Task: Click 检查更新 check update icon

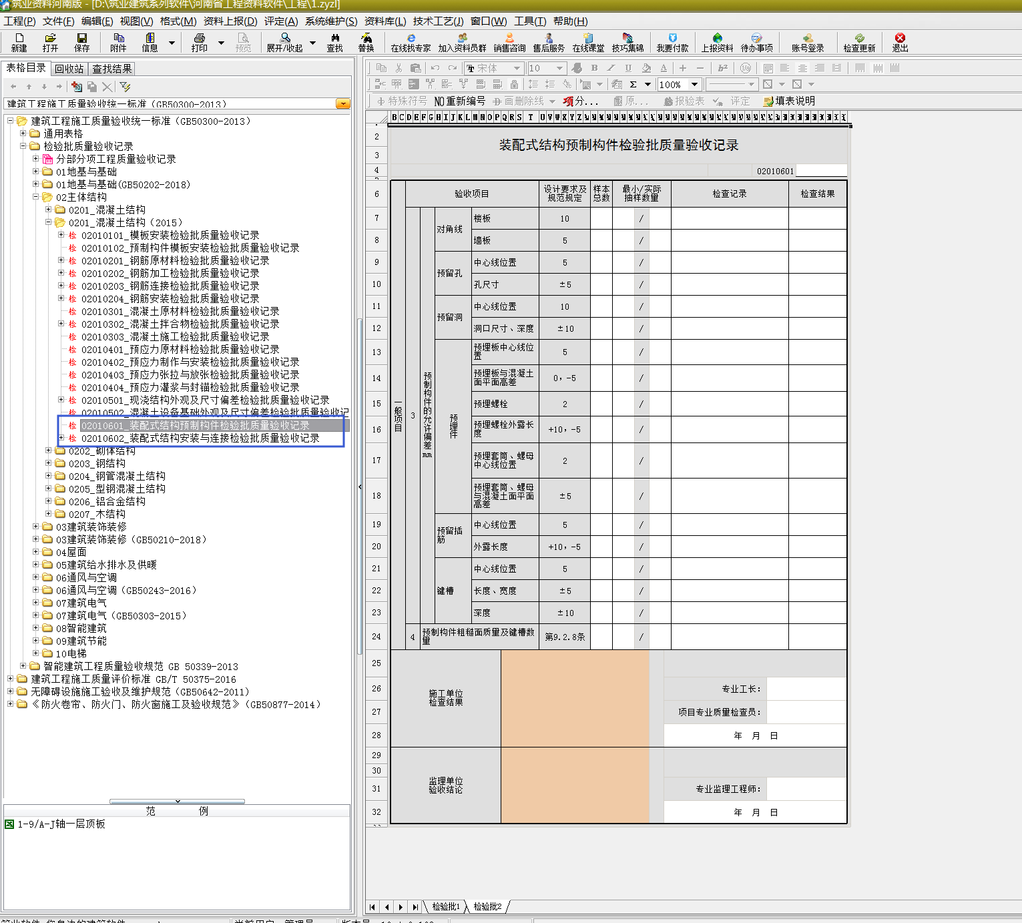Action: coord(859,42)
